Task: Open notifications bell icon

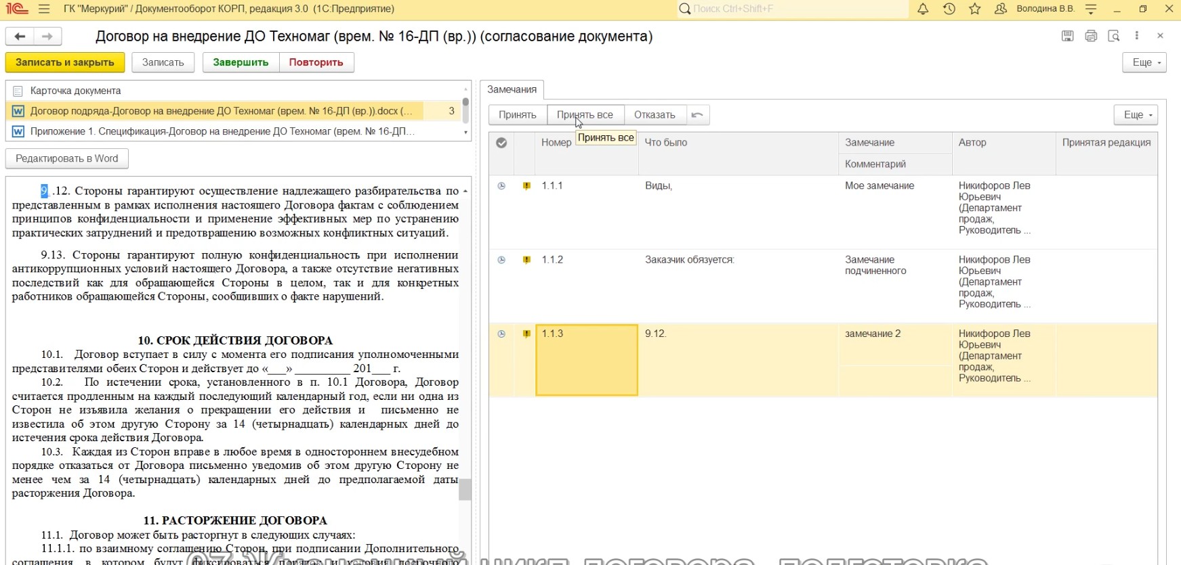Action: 923,9
